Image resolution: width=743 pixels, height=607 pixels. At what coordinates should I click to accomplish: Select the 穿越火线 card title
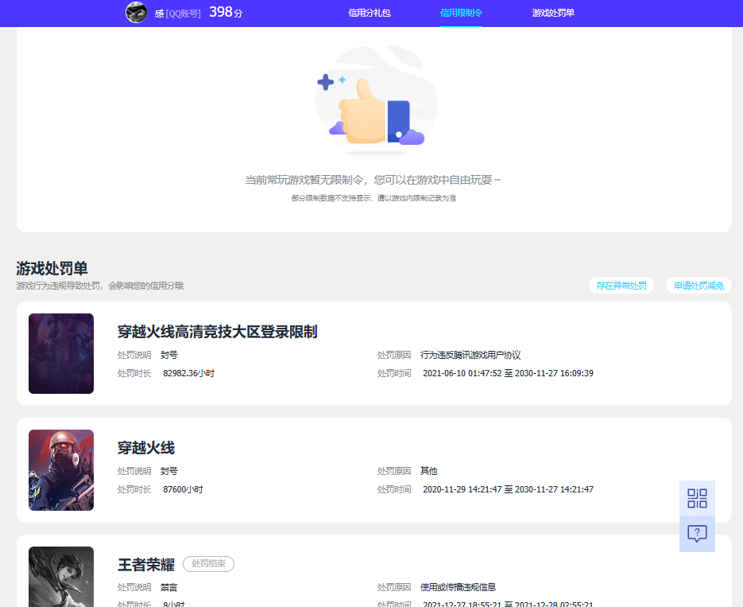pyautogui.click(x=146, y=448)
